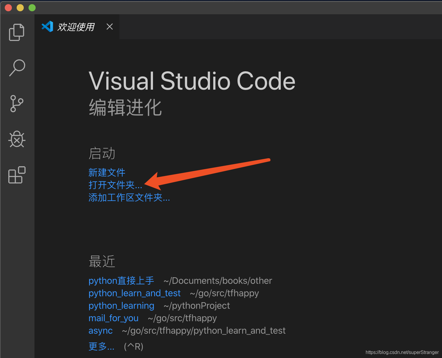Click the path ~/Documents/books/other
442x358 pixels.
218,281
